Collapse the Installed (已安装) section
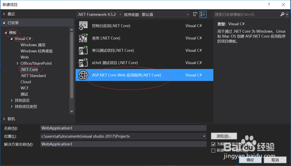Image resolution: width=291 pixels, height=166 pixels. (x=4, y=23)
